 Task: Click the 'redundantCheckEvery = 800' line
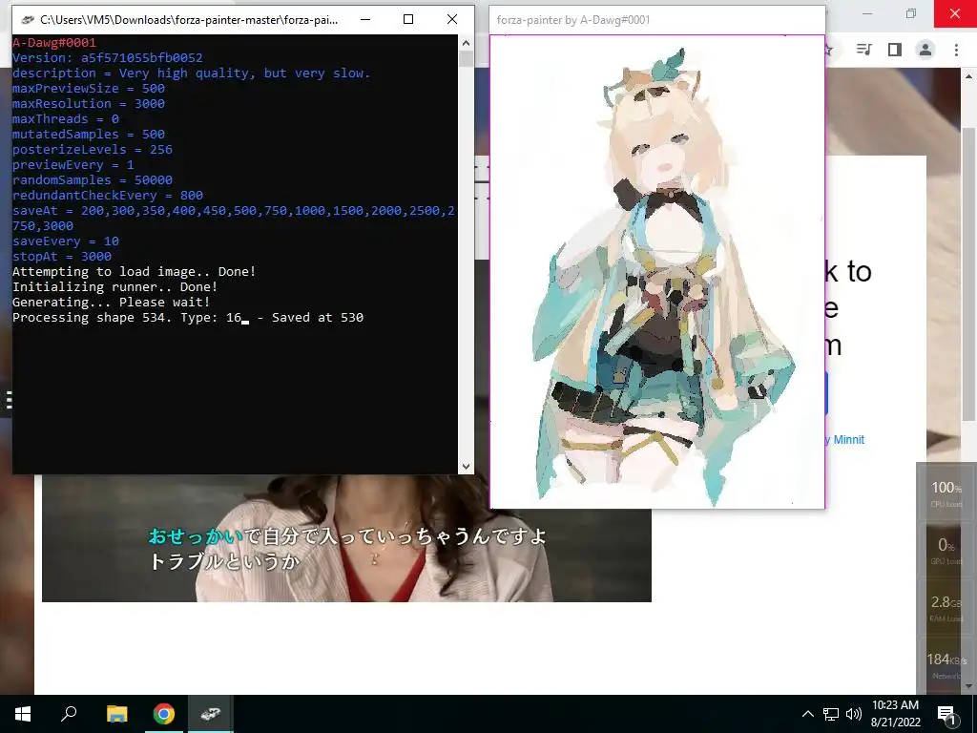pos(108,195)
